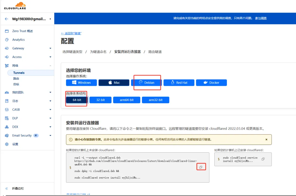Select the Mac operating system option
The height and width of the screenshot is (196, 296).
(x=114, y=83)
